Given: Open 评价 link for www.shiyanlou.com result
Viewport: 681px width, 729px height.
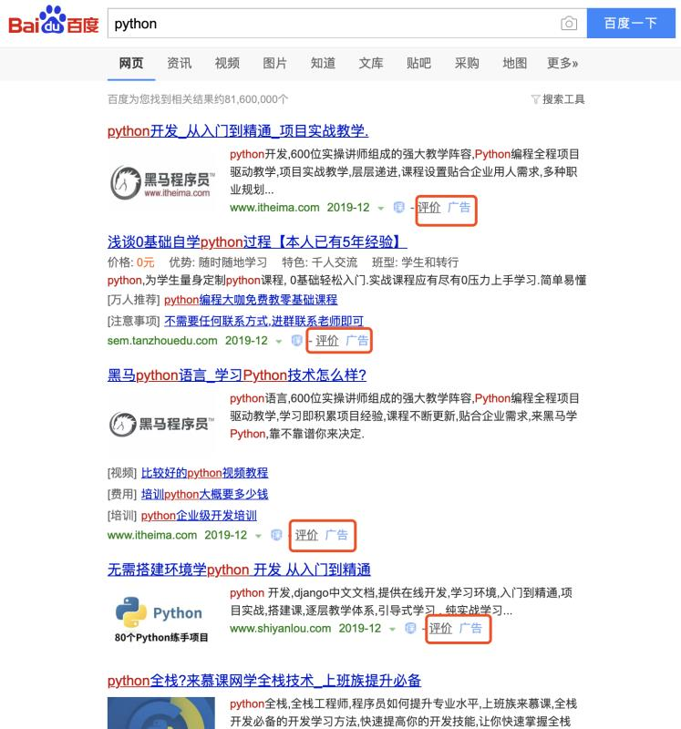Looking at the screenshot, I should [440, 629].
